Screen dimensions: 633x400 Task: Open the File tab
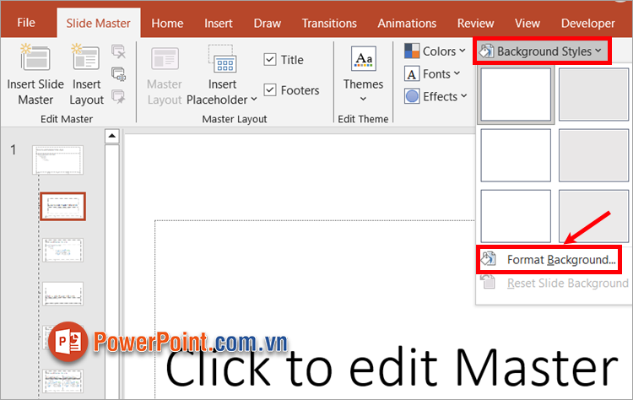(26, 23)
